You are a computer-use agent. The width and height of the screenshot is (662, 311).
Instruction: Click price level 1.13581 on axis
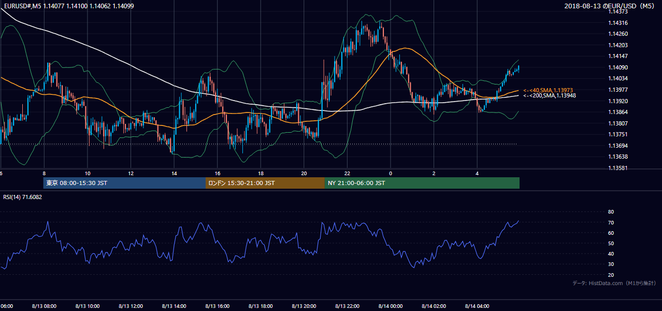pyautogui.click(x=618, y=168)
